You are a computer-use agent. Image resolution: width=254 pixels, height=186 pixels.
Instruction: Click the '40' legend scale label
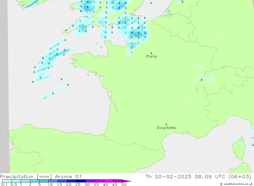(106, 184)
